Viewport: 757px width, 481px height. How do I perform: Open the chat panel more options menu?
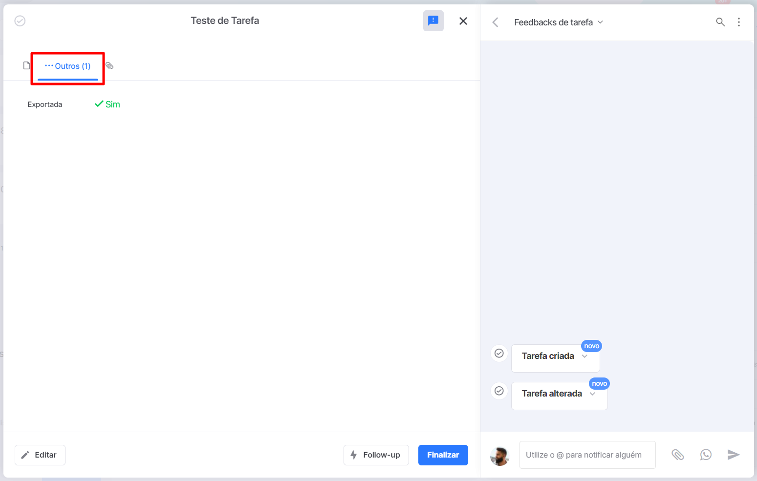coord(739,22)
